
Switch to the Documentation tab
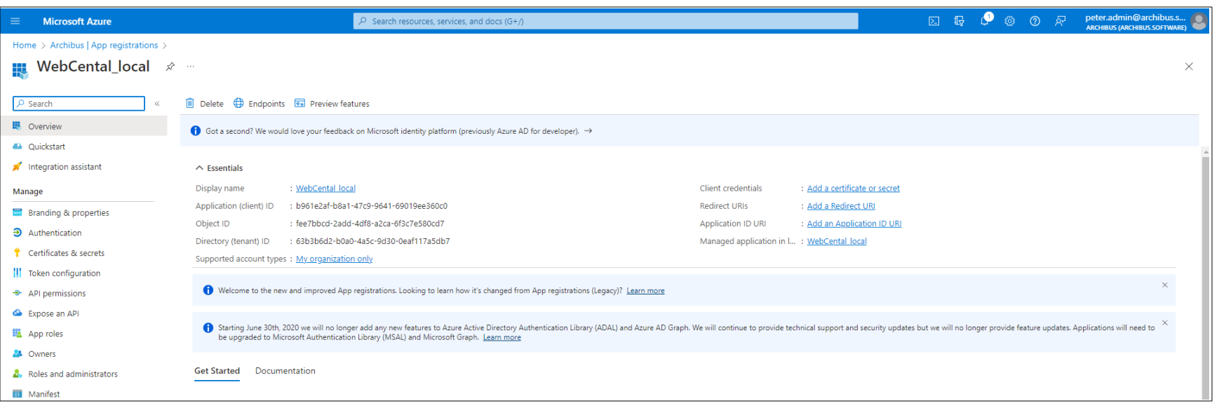point(285,371)
